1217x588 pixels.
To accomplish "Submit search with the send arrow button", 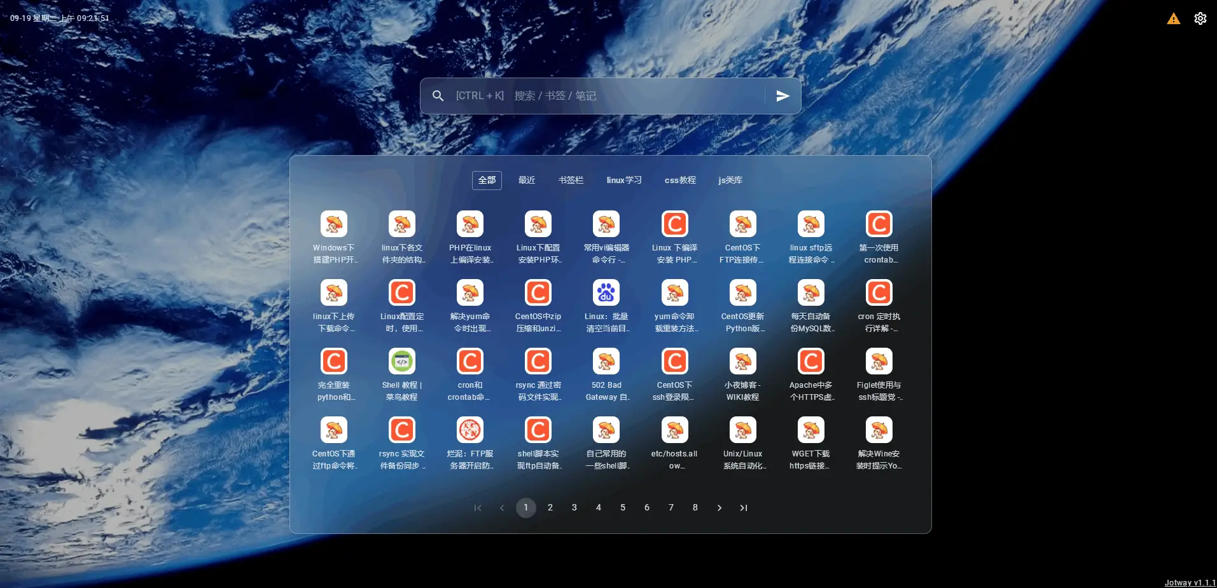I will tap(783, 96).
